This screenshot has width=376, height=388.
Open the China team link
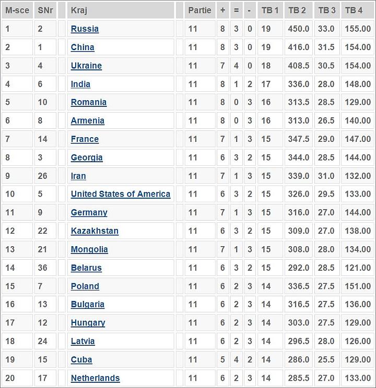point(83,47)
